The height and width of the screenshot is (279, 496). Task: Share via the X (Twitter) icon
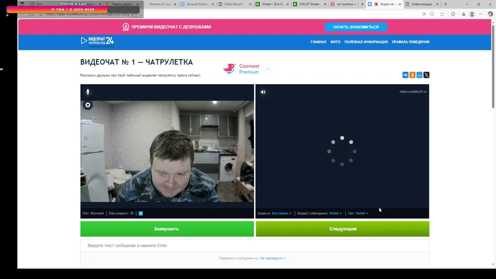pos(426,75)
